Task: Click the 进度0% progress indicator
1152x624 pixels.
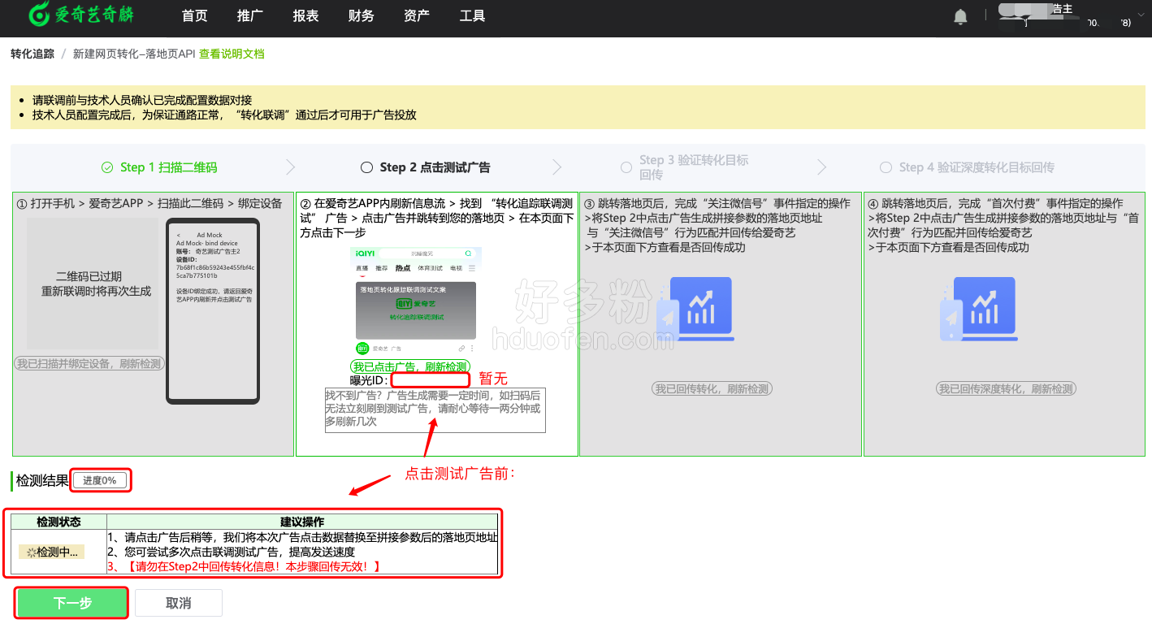Action: point(100,480)
